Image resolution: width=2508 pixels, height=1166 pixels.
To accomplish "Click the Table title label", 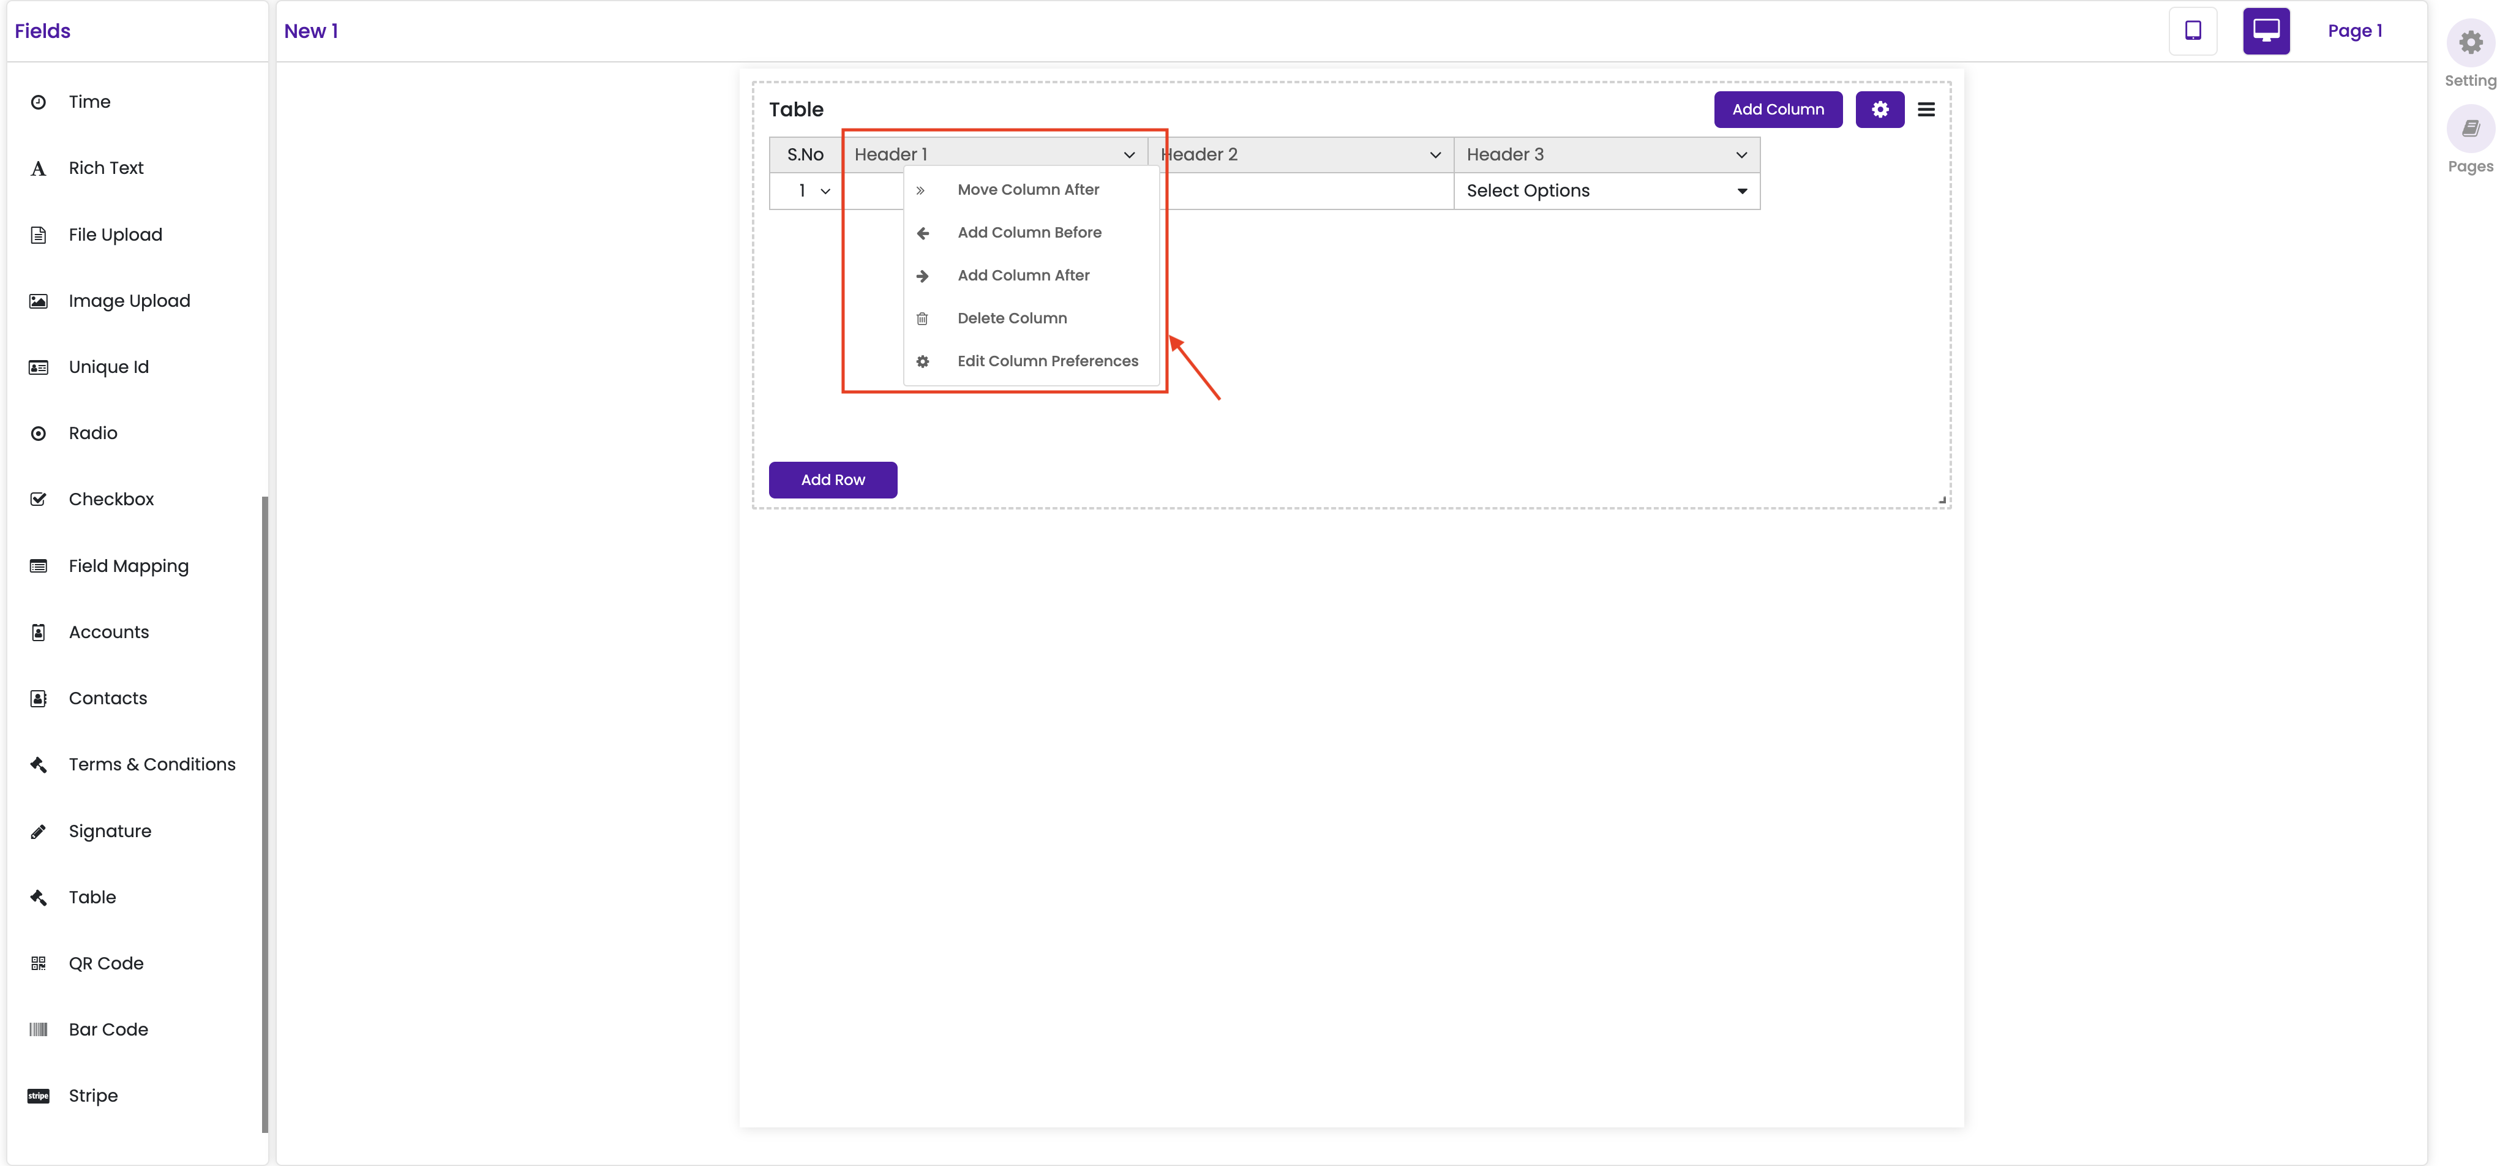I will [795, 109].
